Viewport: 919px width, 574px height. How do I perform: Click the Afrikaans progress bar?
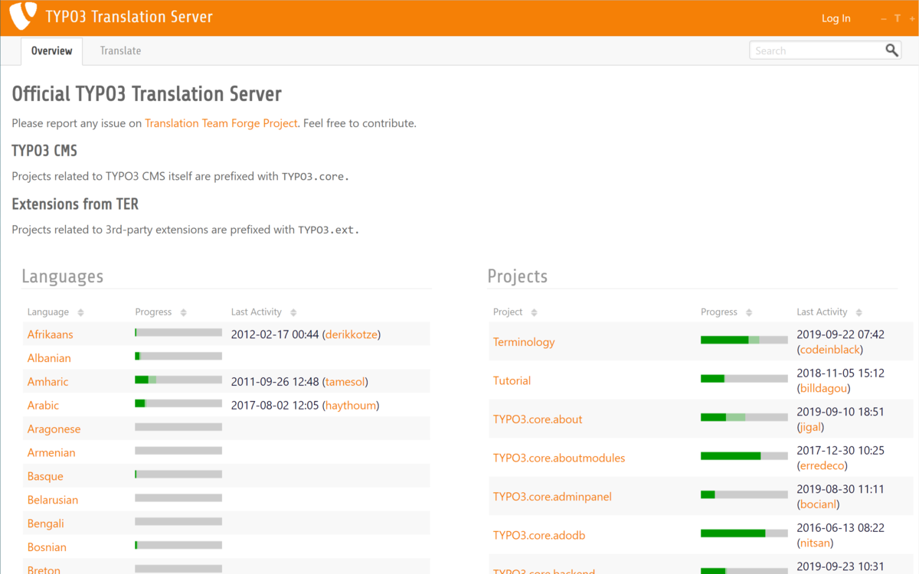(178, 333)
